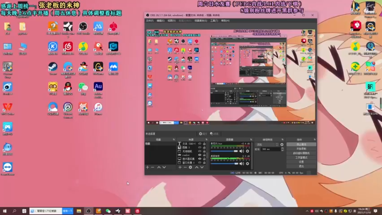Toggle lock on the text (GDI+) source
The image size is (382, 215).
(204, 144)
